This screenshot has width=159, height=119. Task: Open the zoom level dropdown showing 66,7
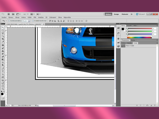click(26, 14)
